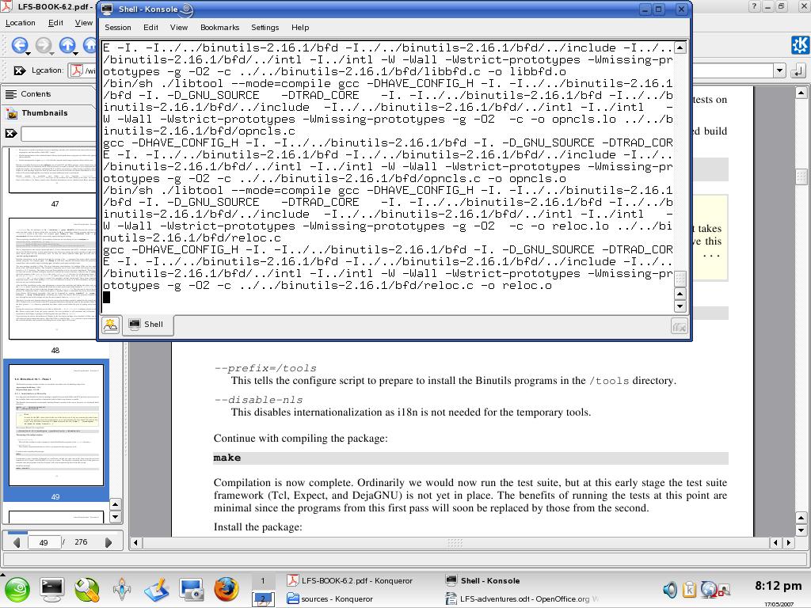Viewport: 811px width, 608px height.
Task: Open the terminal launcher in the taskbar
Action: click(52, 589)
